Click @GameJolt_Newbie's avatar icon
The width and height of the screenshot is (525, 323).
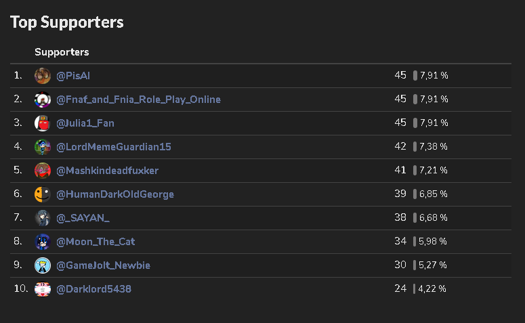click(x=43, y=265)
